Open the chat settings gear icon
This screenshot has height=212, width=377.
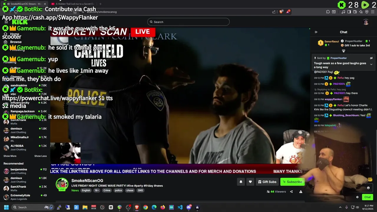click(357, 197)
